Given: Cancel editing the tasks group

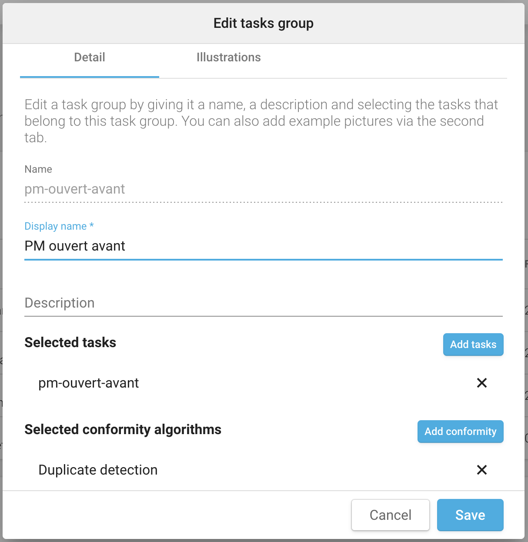Looking at the screenshot, I should tap(390, 515).
